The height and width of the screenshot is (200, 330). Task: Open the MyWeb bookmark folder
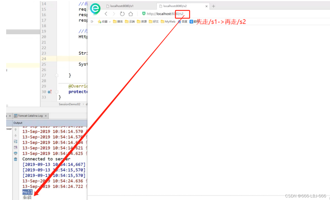[168, 22]
